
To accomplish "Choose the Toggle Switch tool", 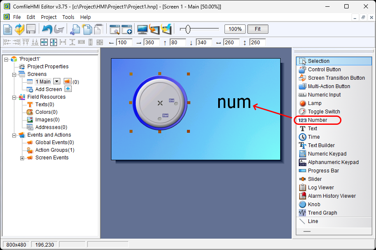I will pos(324,112).
